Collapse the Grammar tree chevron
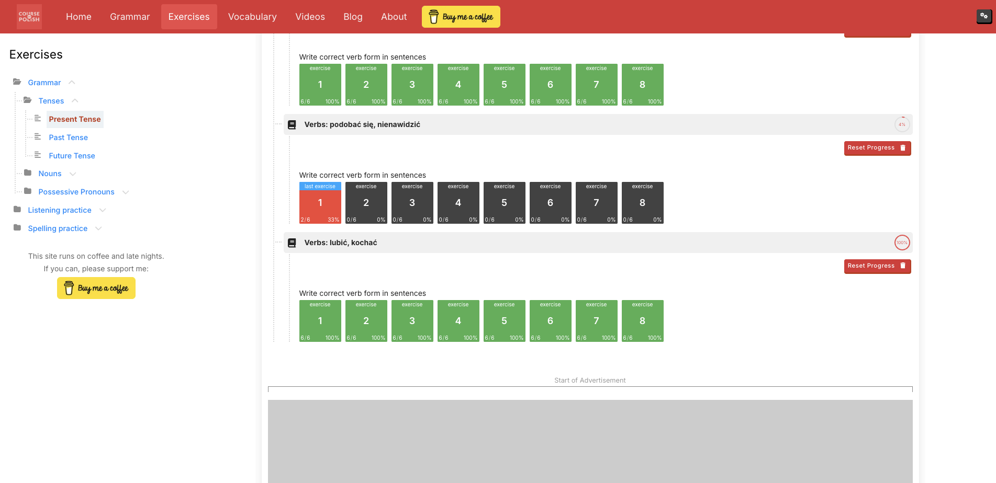This screenshot has height=483, width=996. pyautogui.click(x=72, y=83)
